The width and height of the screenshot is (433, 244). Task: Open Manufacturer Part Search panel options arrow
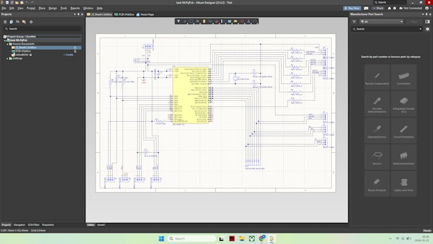coord(423,14)
